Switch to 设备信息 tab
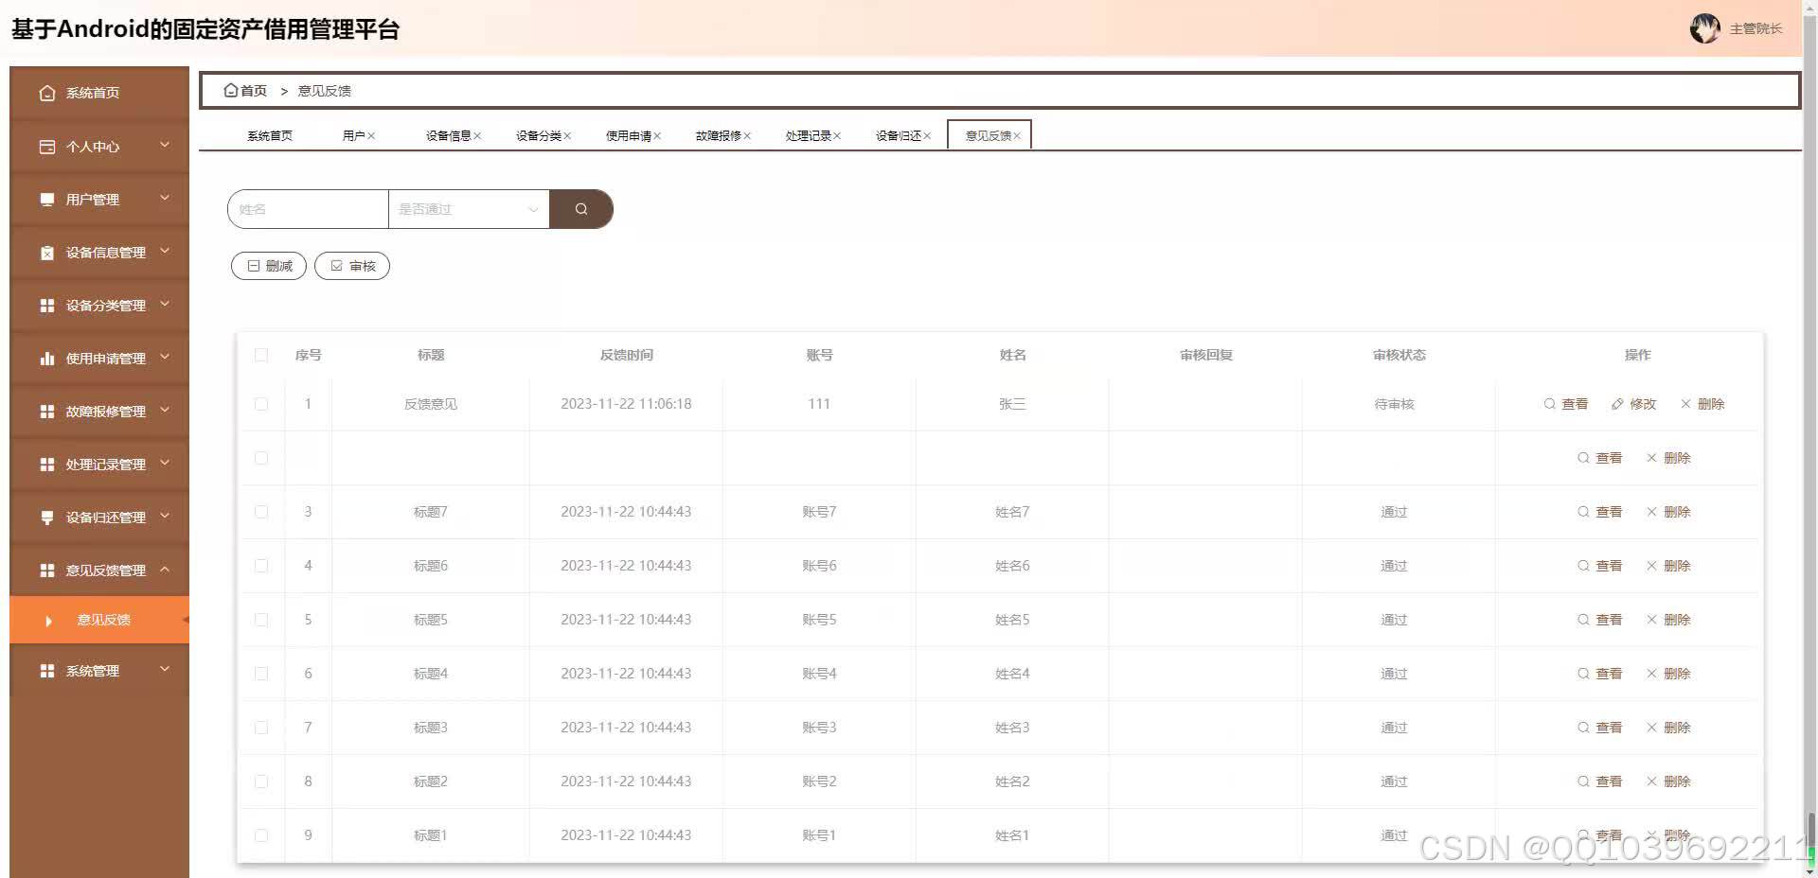 click(x=448, y=136)
